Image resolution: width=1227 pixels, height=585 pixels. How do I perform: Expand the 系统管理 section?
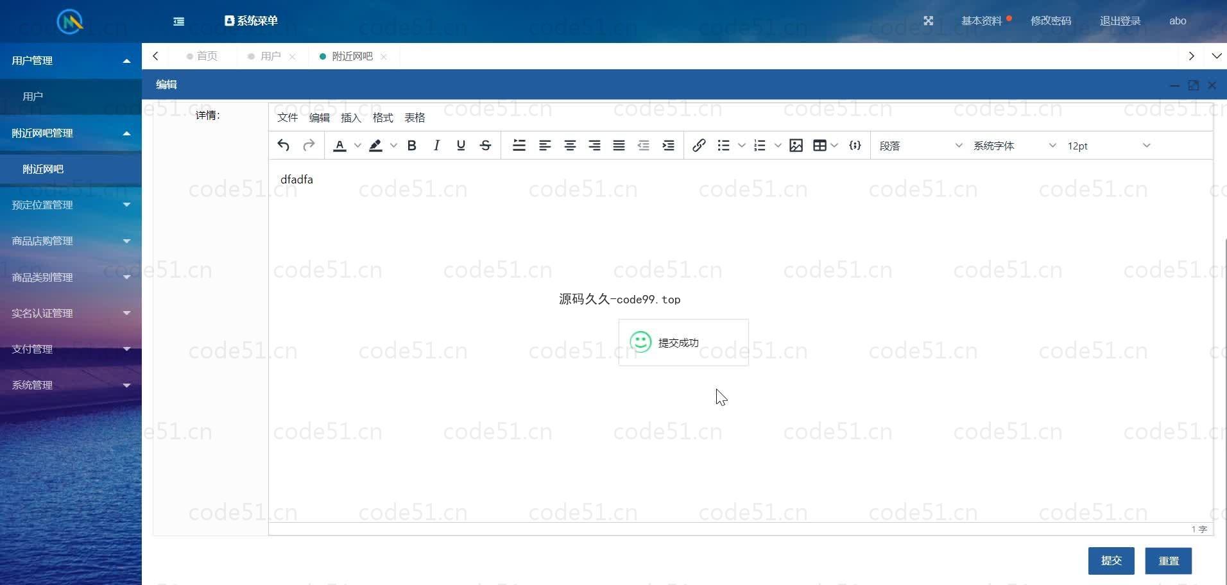click(x=71, y=385)
